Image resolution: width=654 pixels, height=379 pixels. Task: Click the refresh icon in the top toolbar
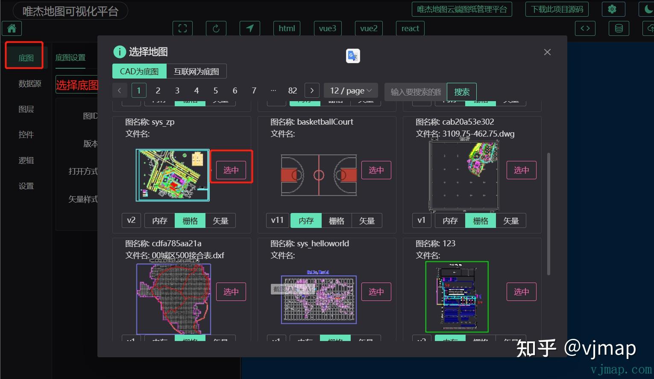coord(216,28)
